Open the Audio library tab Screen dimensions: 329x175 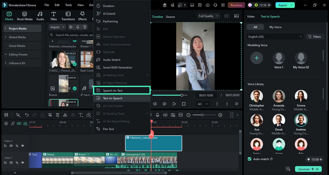pyautogui.click(x=40, y=16)
